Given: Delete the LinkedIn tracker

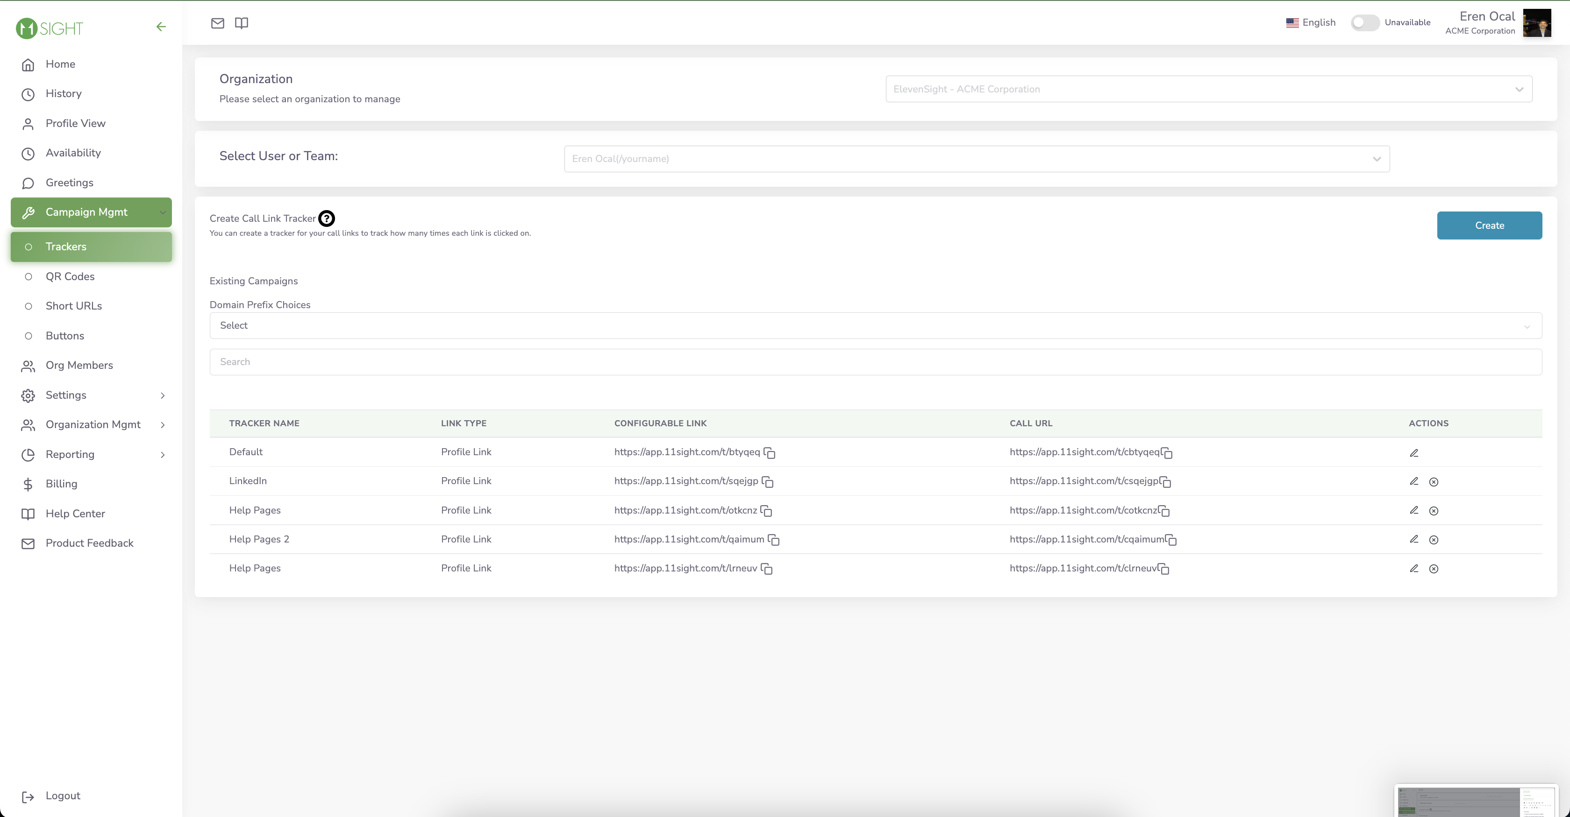Looking at the screenshot, I should [x=1434, y=481].
